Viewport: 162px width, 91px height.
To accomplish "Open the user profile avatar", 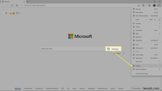I will 154,5.
